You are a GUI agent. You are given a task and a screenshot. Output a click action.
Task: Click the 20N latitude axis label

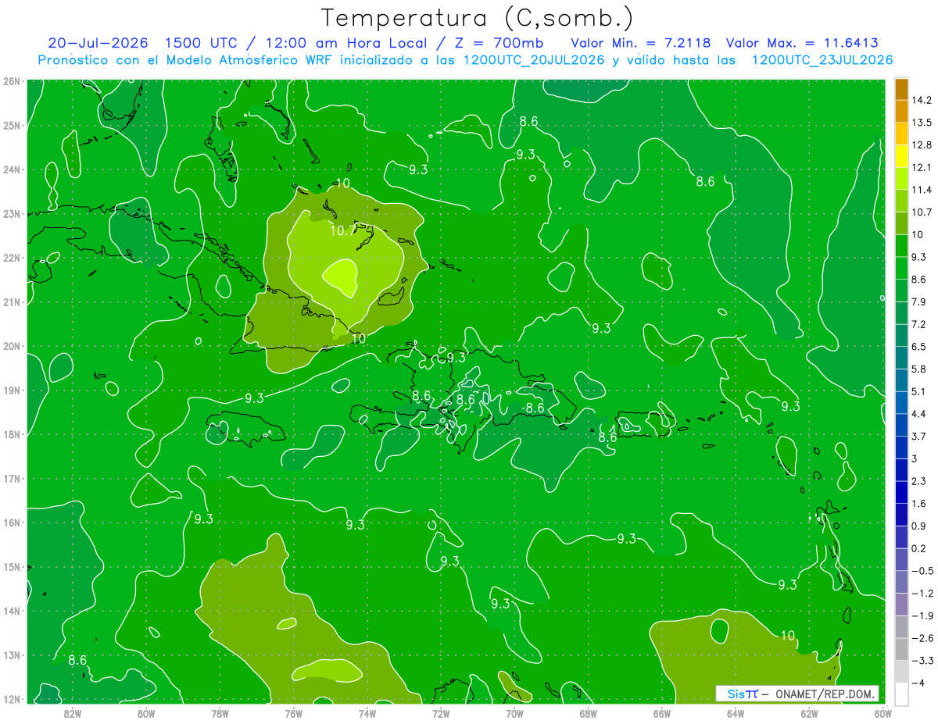(11, 346)
